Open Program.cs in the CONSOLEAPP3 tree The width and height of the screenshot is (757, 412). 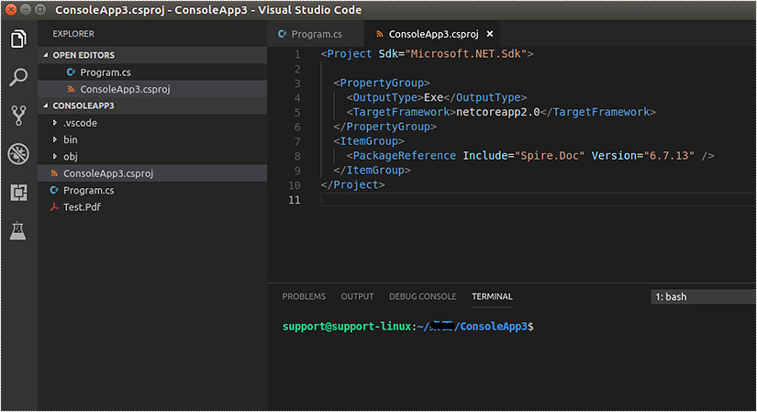tap(152, 190)
